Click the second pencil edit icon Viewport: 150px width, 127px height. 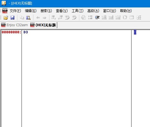pos(74,18)
